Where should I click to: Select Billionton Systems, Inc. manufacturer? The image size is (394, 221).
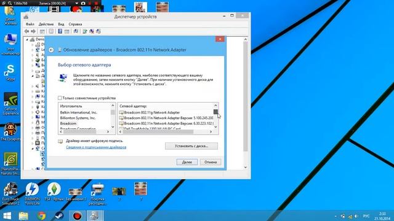click(x=78, y=118)
